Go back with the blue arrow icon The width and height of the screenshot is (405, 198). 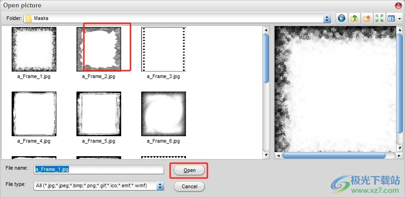342,18
